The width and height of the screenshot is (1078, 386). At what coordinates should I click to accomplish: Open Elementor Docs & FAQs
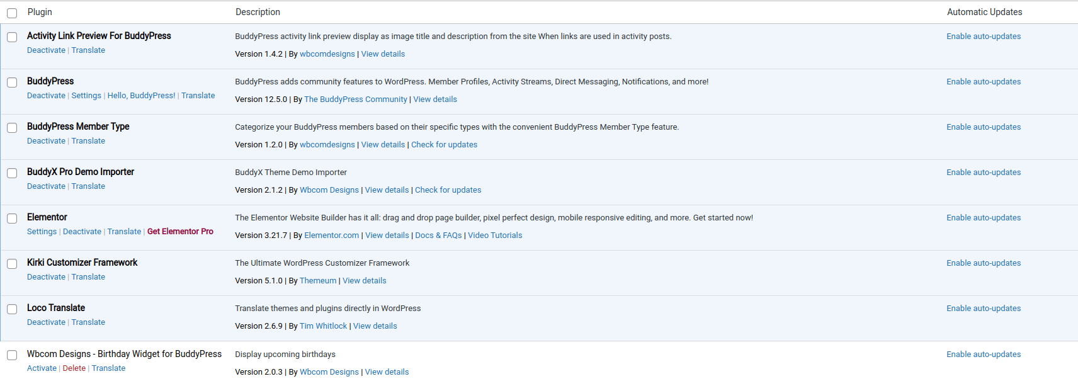[x=438, y=236]
